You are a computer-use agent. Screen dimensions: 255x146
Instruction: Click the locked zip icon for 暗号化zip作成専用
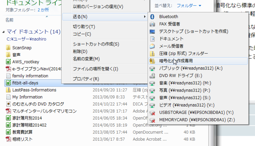coord(152,61)
